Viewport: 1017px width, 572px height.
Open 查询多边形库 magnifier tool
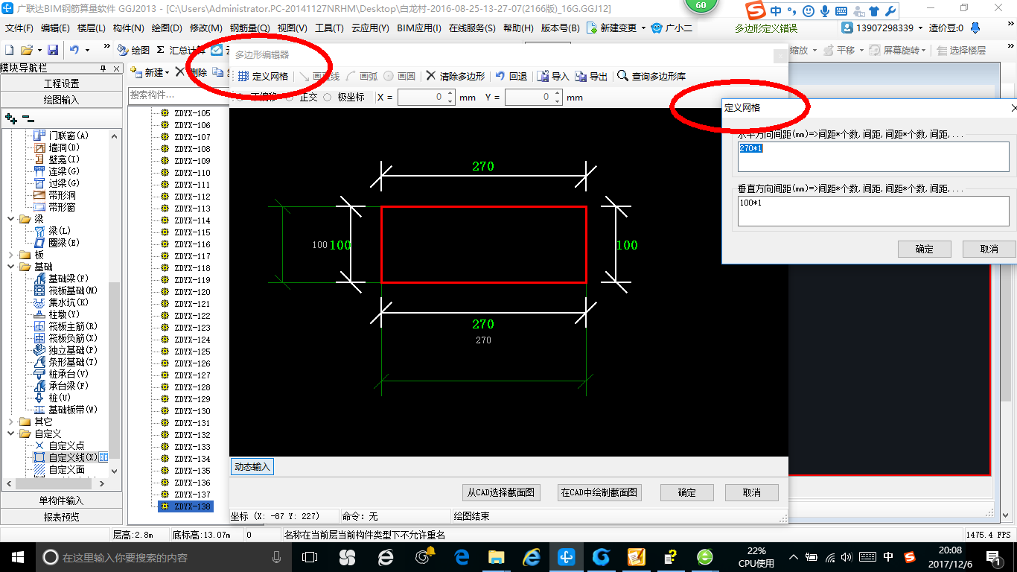point(651,76)
